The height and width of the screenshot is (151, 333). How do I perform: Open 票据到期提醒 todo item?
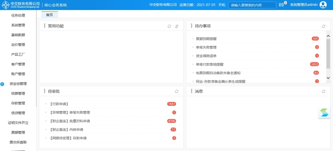coord(206,39)
